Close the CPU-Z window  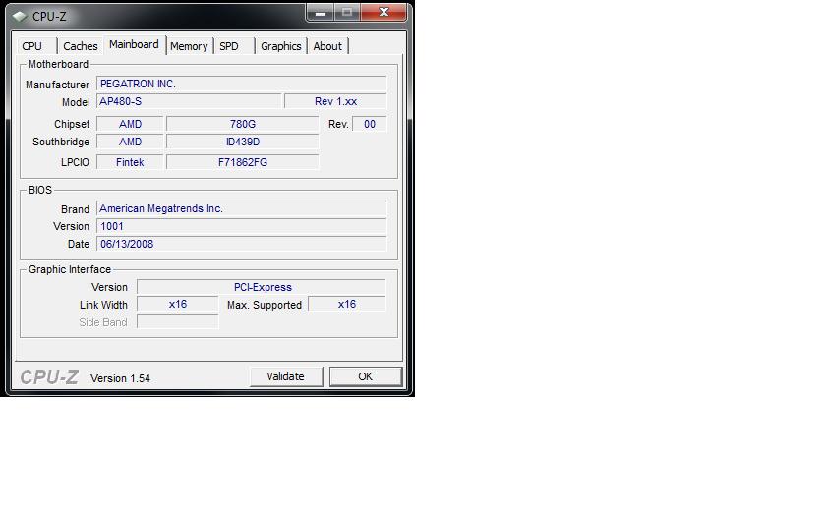[384, 13]
